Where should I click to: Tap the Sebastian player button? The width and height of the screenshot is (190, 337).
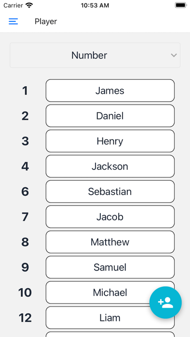[110, 191]
